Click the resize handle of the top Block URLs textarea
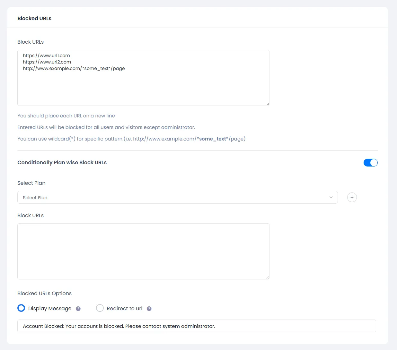397x350 pixels. pyautogui.click(x=267, y=104)
